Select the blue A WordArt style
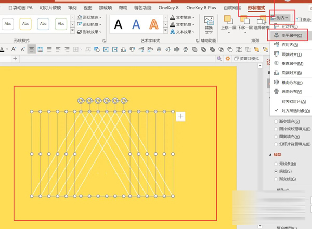312x229 pixels. 136,24
